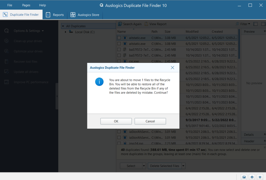Open the File menu
Image resolution: width=266 pixels, height=180 pixels.
click(10, 5)
